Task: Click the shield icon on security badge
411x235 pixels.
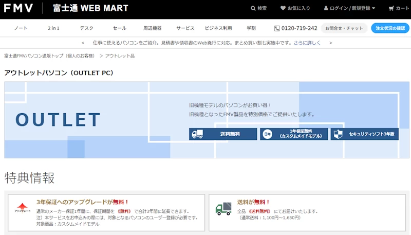Action: coord(338,134)
